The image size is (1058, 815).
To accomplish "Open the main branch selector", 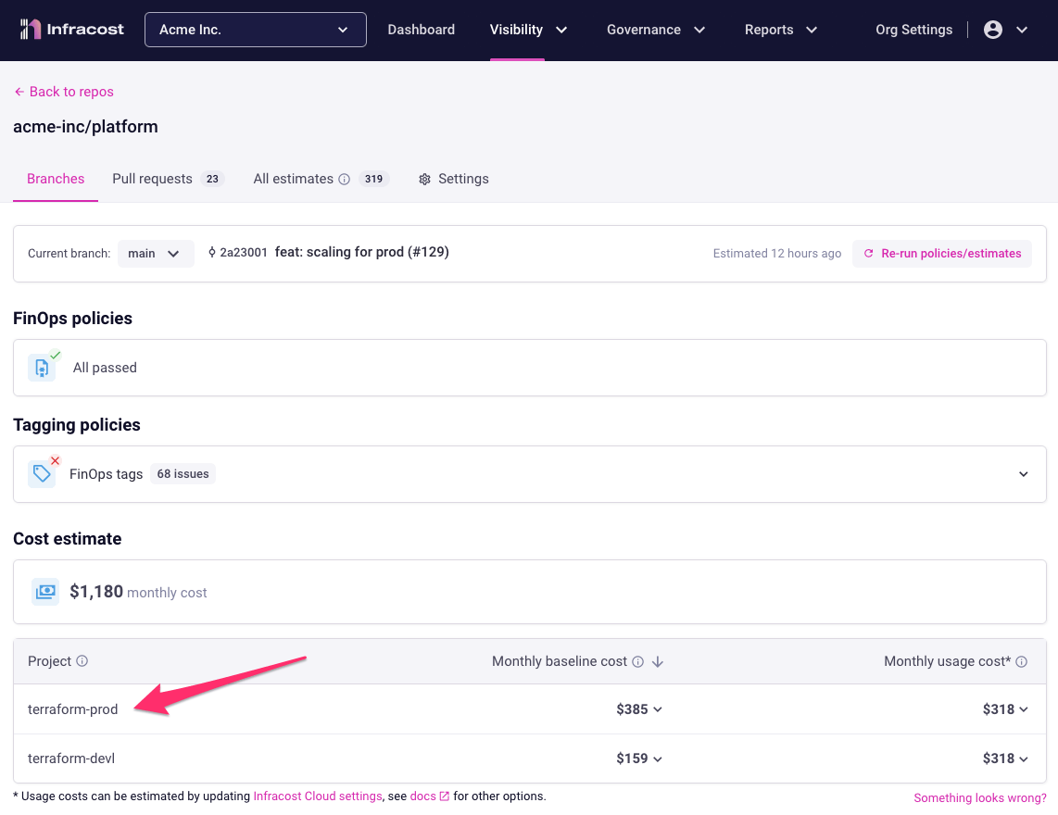I will click(156, 253).
